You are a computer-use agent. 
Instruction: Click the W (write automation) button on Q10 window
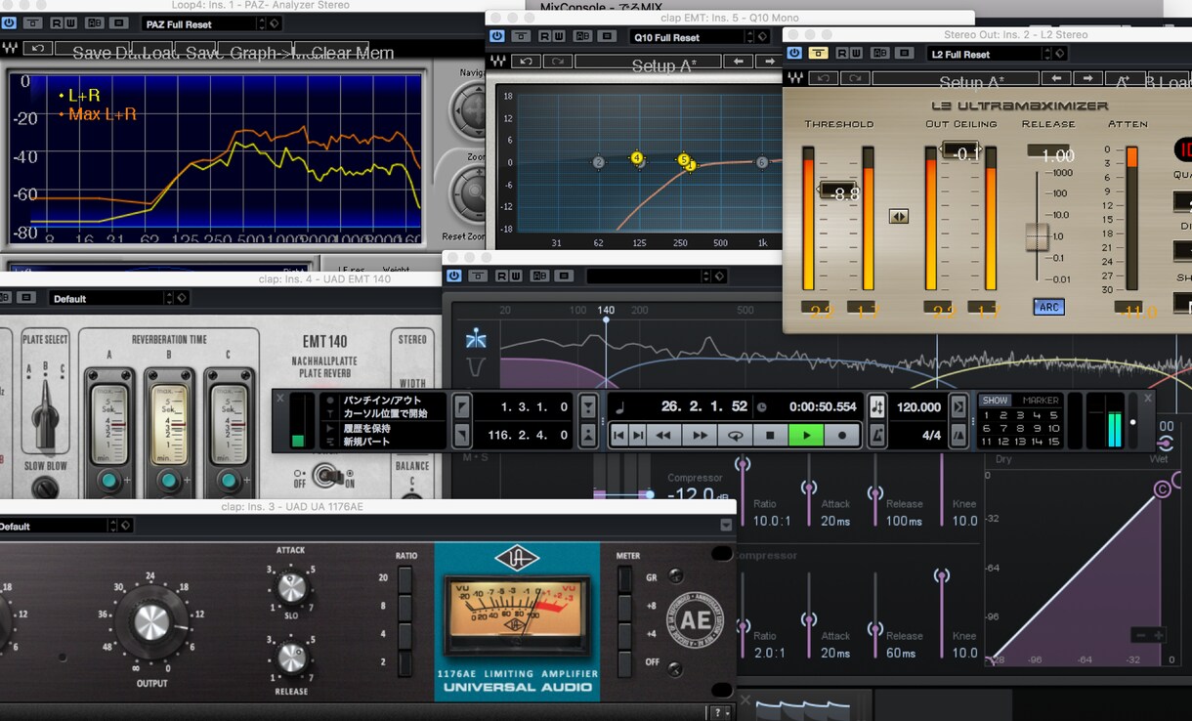[557, 36]
